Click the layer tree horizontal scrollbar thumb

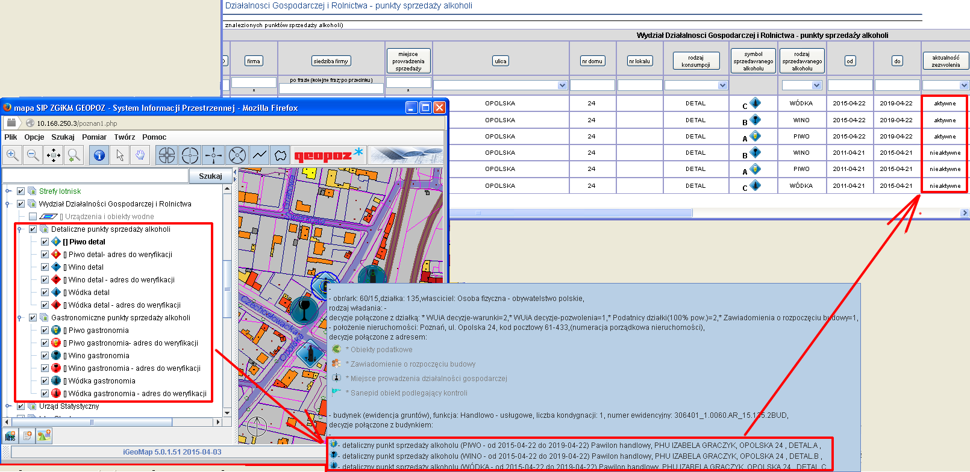point(92,422)
